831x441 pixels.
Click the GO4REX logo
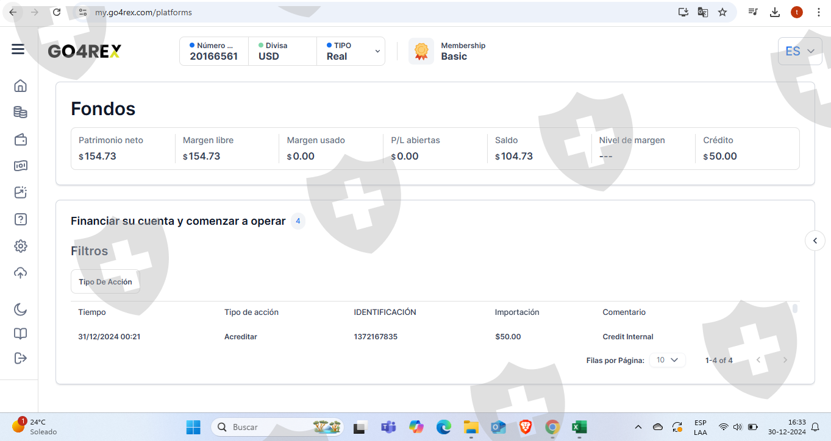click(85, 51)
